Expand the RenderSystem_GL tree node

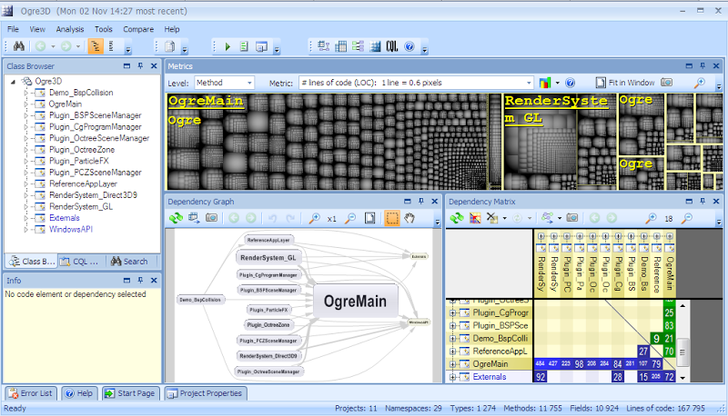(26, 206)
